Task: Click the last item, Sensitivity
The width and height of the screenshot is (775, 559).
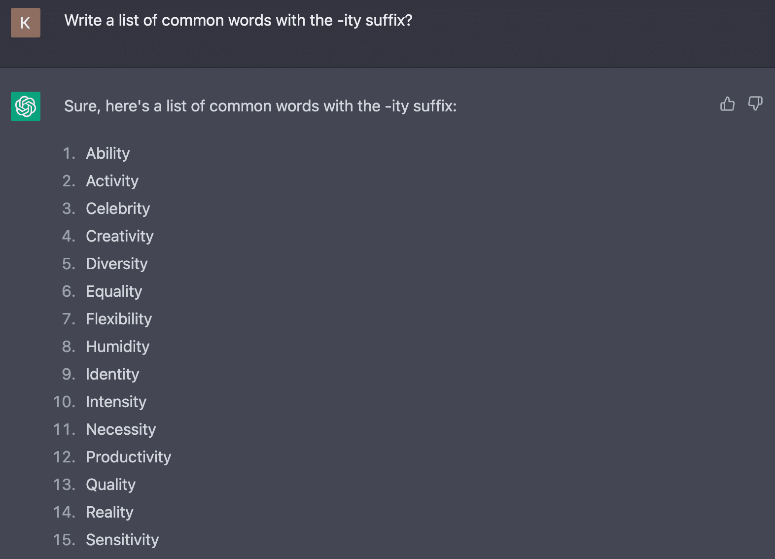Action: (122, 540)
